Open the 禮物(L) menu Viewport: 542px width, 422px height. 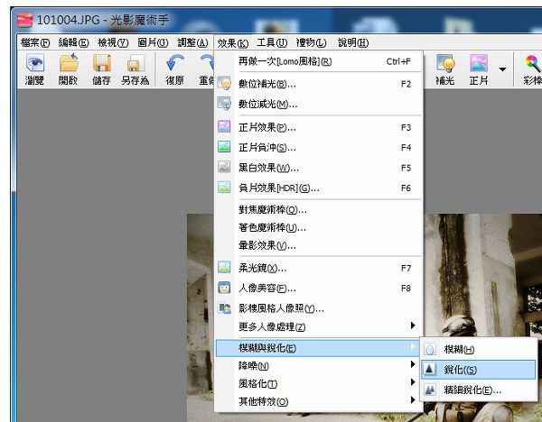point(311,42)
